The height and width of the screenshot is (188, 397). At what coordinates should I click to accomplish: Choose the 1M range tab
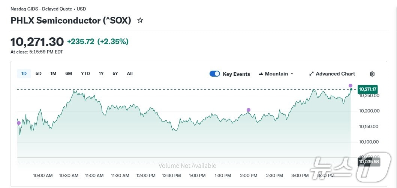pos(53,74)
